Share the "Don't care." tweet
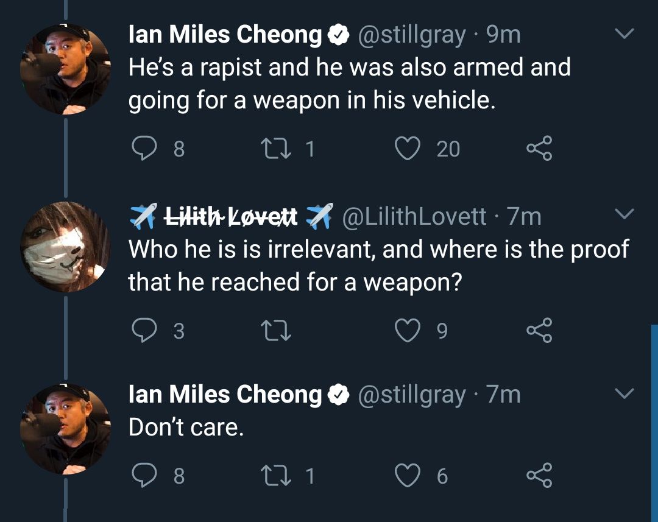Image resolution: width=658 pixels, height=522 pixels. click(x=539, y=475)
